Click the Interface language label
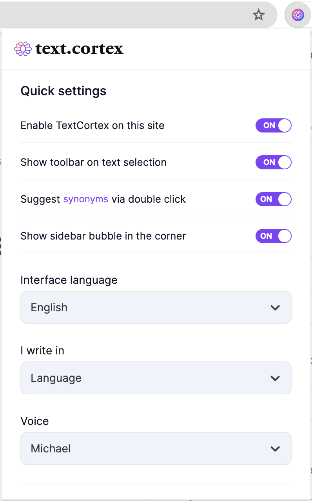This screenshot has height=501, width=312. [x=69, y=280]
